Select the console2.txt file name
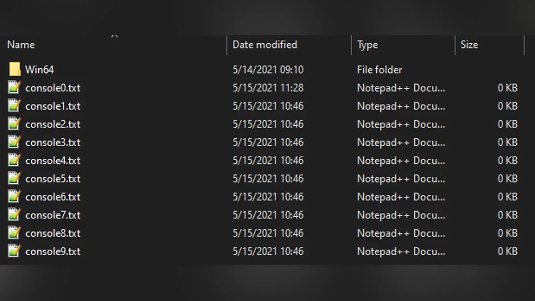The image size is (535, 301). point(53,124)
